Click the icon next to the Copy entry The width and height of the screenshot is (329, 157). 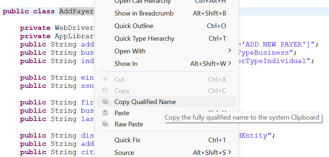[x=105, y=91]
